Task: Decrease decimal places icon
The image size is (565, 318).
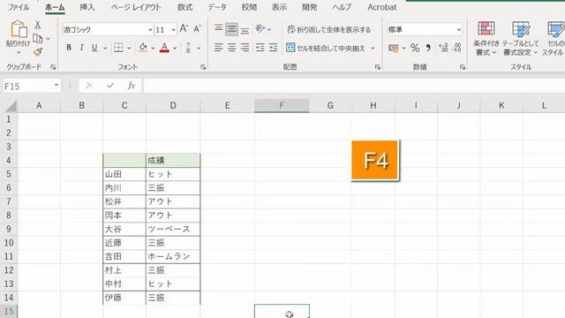Action: [x=457, y=48]
